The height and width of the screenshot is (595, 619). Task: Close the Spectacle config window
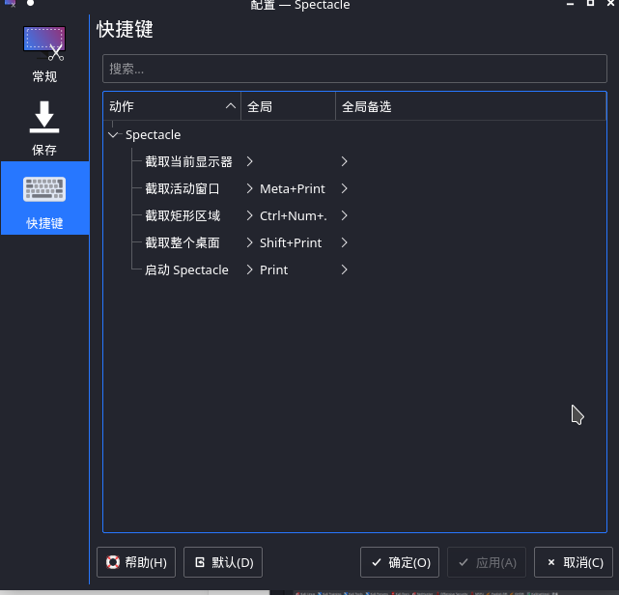[x=610, y=3]
